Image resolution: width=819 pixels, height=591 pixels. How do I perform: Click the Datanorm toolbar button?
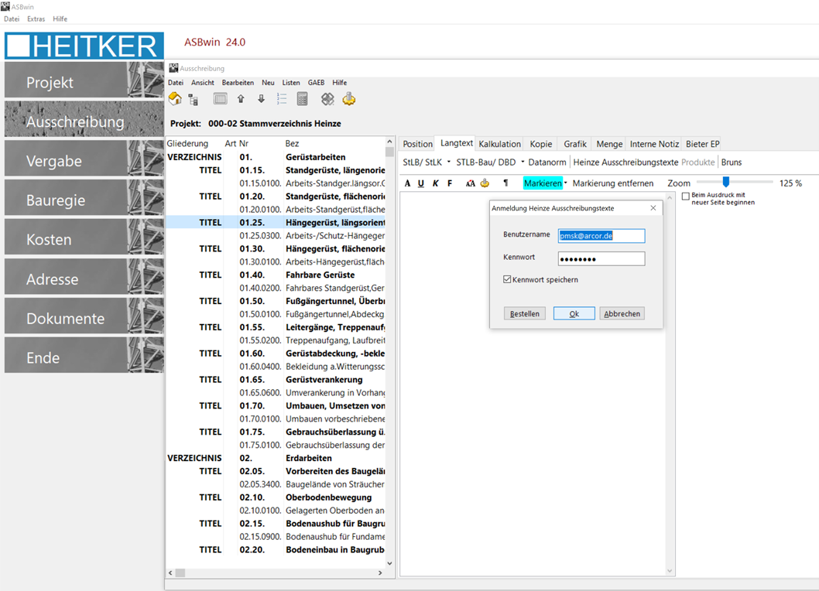point(547,162)
